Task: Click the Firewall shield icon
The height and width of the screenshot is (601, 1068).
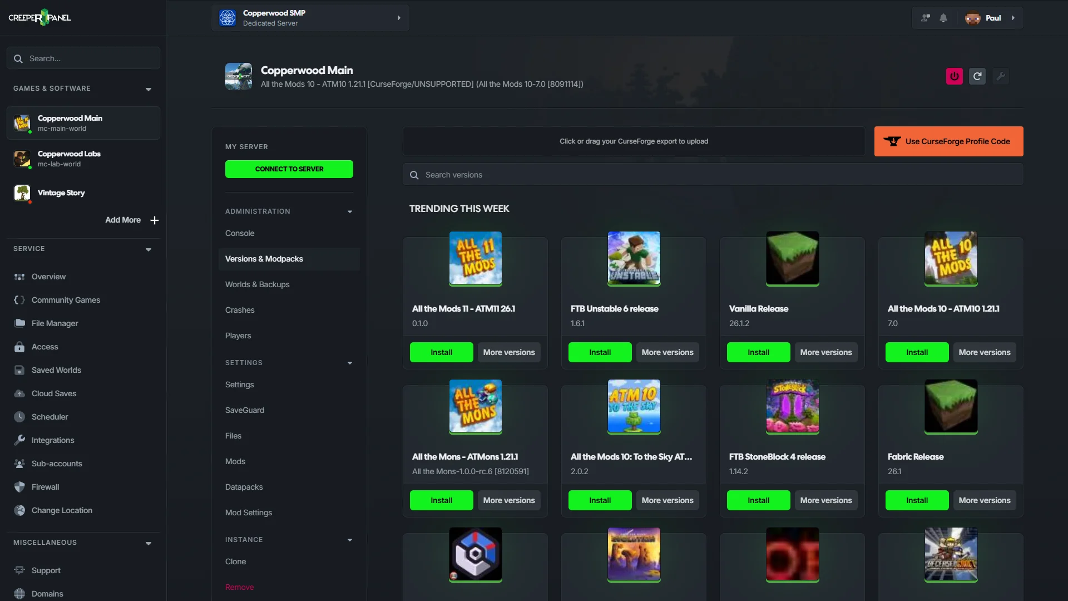Action: 19,487
